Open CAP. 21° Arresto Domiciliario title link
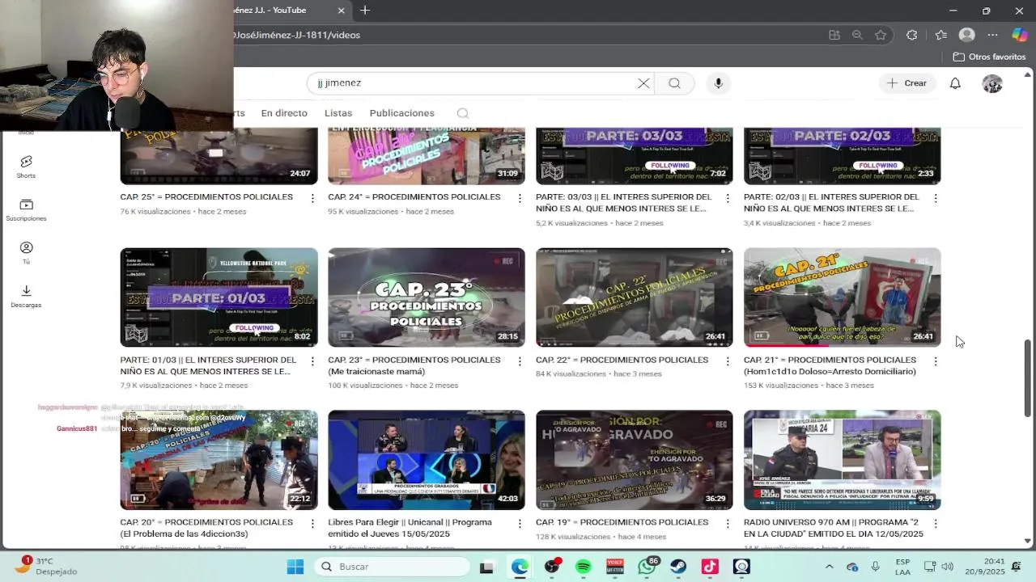The image size is (1036, 582). click(x=830, y=365)
